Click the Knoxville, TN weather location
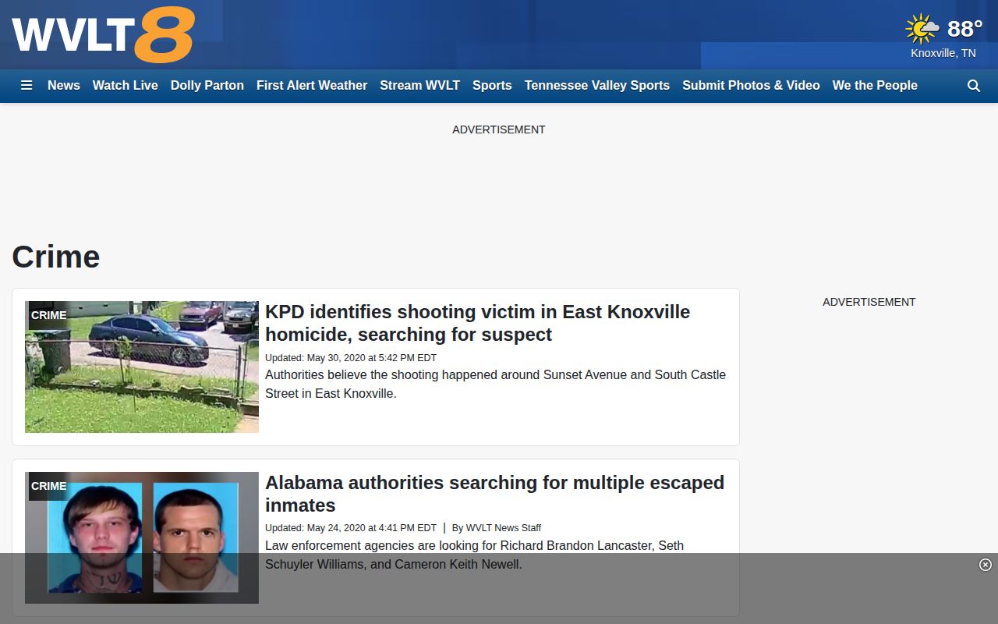Image resolution: width=998 pixels, height=624 pixels. pyautogui.click(x=943, y=53)
